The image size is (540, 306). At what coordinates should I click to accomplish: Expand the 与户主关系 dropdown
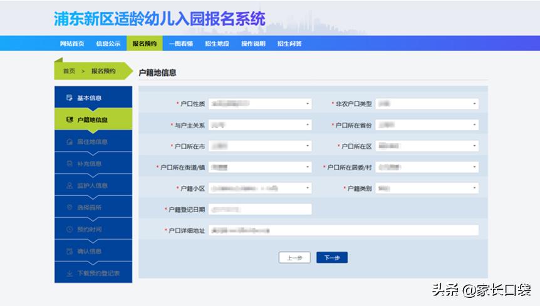tap(260, 125)
